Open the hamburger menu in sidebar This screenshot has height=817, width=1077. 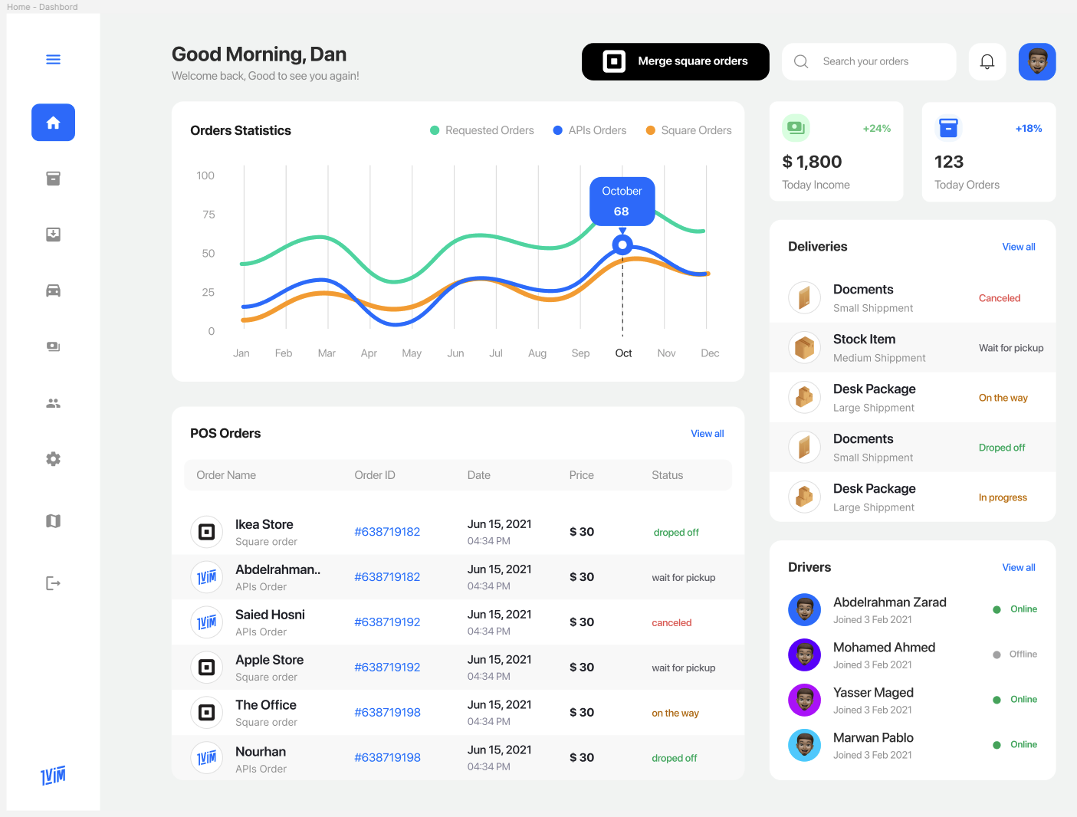coord(53,60)
